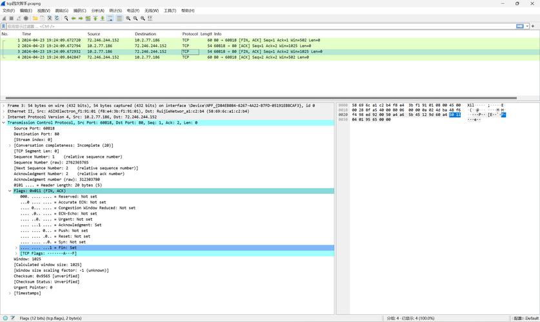Select the Checksum: 0x9565 [unverified] row
Viewport: 540px width, 322px height.
tap(46, 276)
